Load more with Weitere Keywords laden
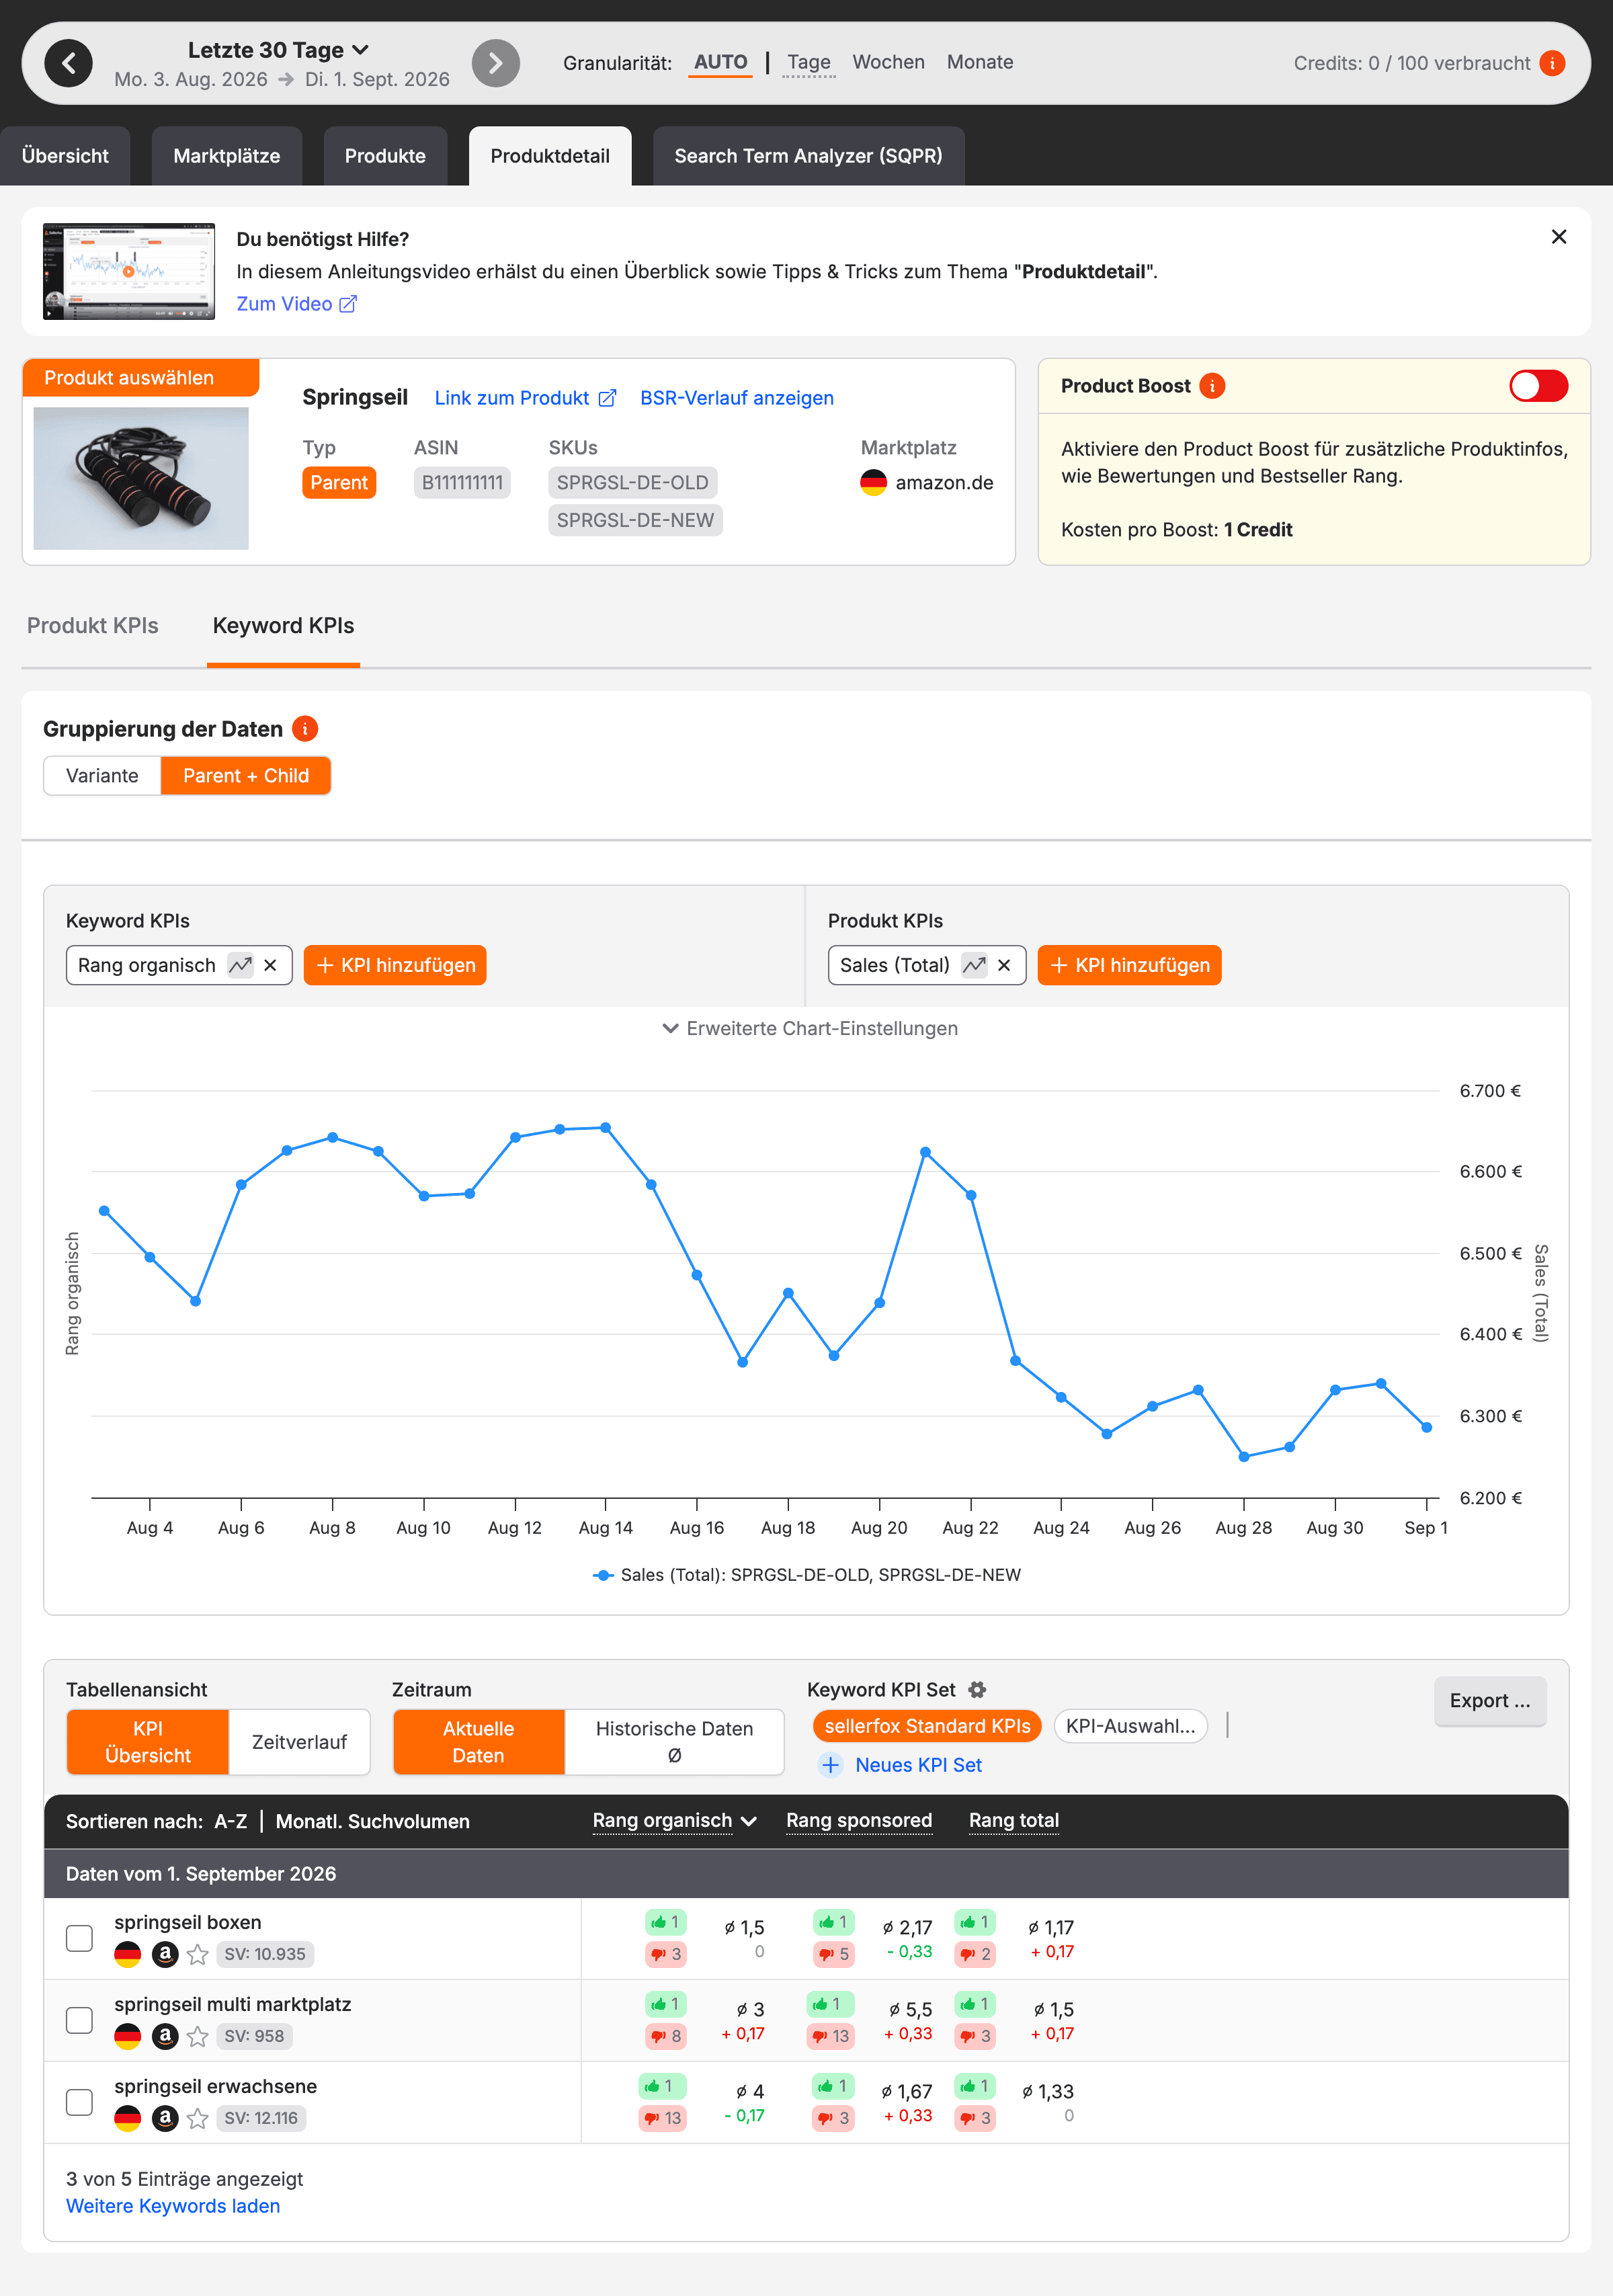The height and width of the screenshot is (2296, 1613). [x=173, y=2206]
